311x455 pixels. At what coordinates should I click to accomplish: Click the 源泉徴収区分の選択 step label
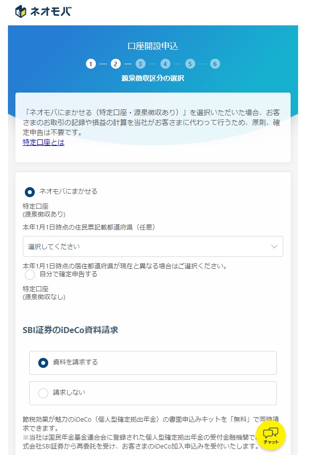(x=153, y=78)
